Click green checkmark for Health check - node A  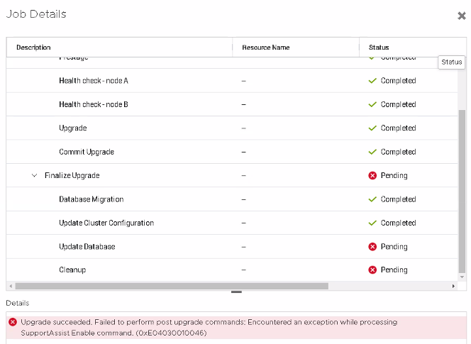click(372, 81)
